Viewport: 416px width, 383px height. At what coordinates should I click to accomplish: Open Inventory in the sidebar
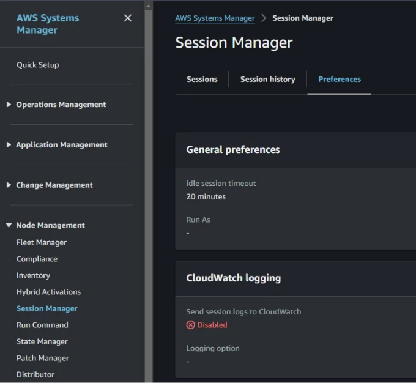[33, 275]
